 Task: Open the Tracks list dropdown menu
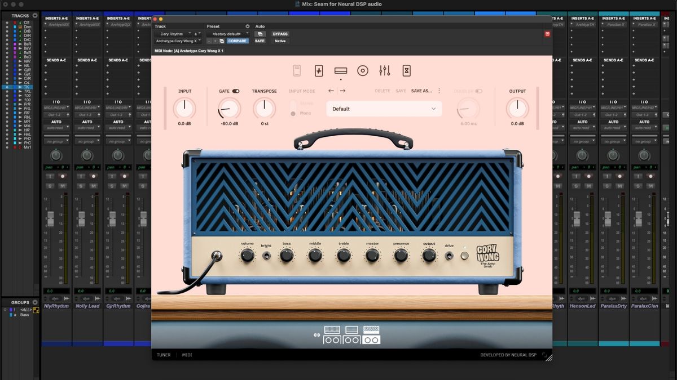click(x=36, y=16)
